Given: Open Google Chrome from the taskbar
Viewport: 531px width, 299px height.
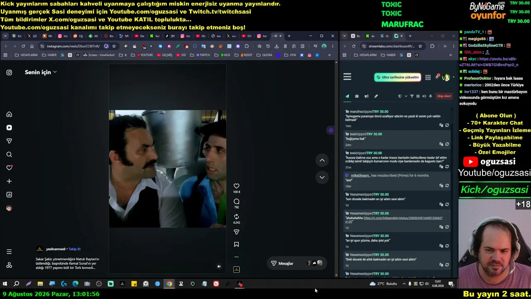Looking at the screenshot, I should 169,284.
